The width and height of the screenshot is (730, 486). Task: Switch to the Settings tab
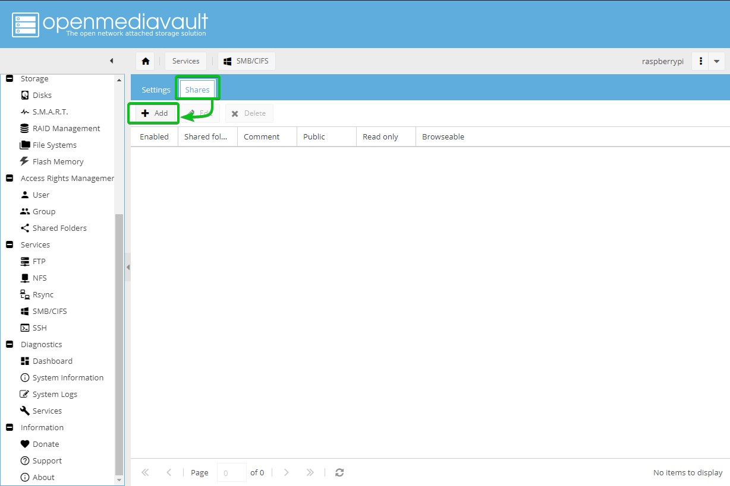tap(156, 90)
